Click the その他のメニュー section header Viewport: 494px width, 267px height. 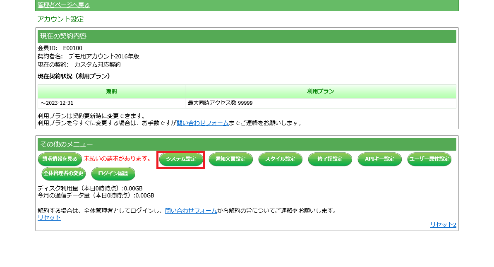click(x=247, y=144)
